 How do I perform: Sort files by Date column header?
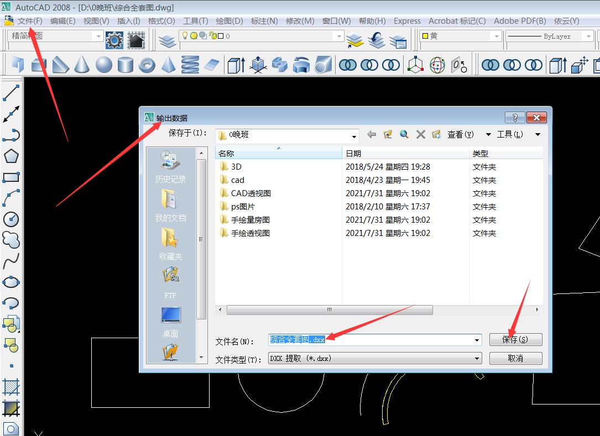pos(405,153)
